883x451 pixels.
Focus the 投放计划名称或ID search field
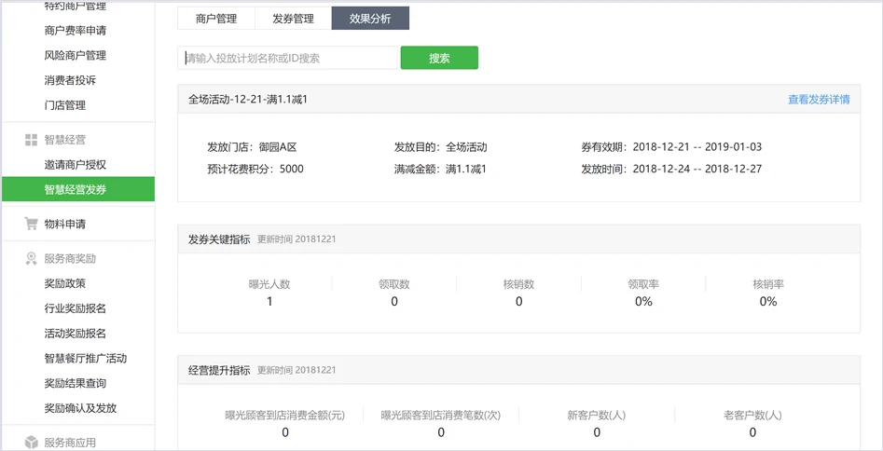287,58
